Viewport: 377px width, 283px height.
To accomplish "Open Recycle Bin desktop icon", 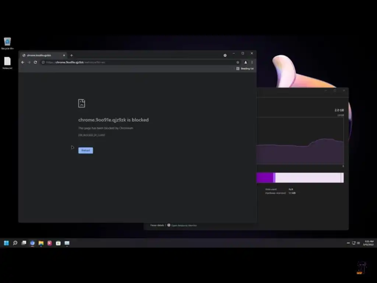I will click(x=7, y=43).
